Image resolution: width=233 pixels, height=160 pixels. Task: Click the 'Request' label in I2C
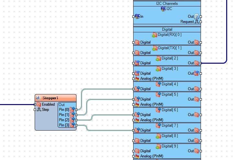point(187,22)
